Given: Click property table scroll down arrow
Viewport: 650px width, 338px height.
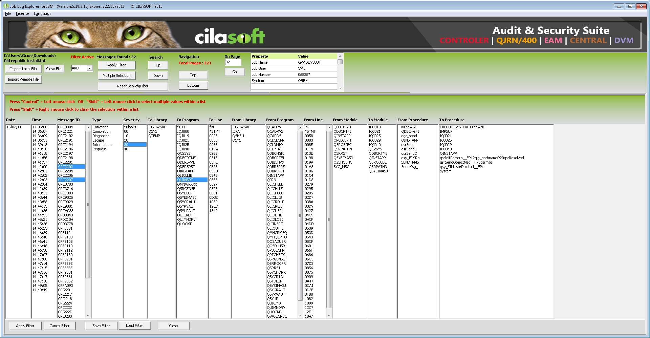Looking at the screenshot, I should [340, 88].
